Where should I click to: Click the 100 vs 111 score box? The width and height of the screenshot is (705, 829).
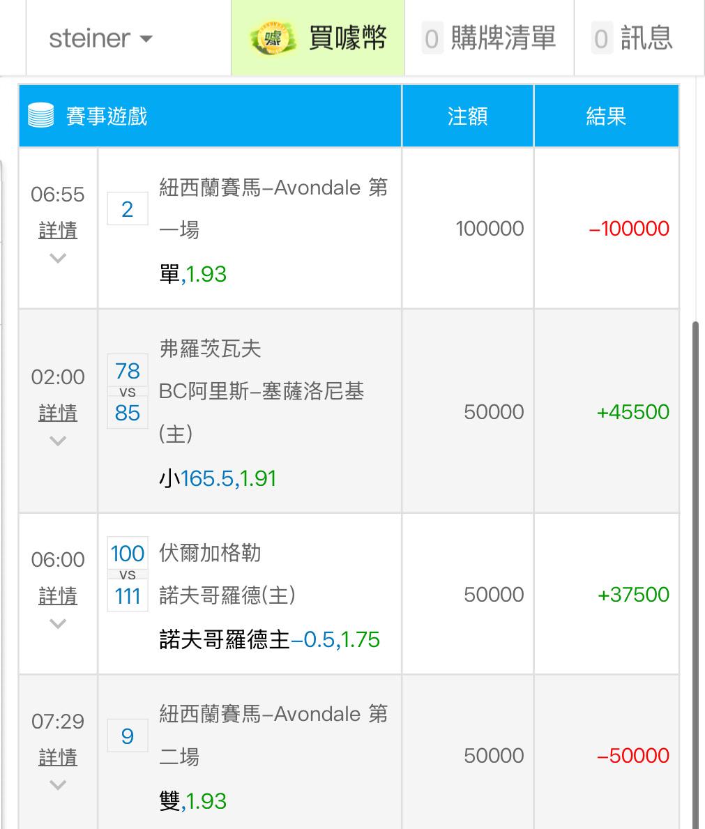tap(128, 575)
